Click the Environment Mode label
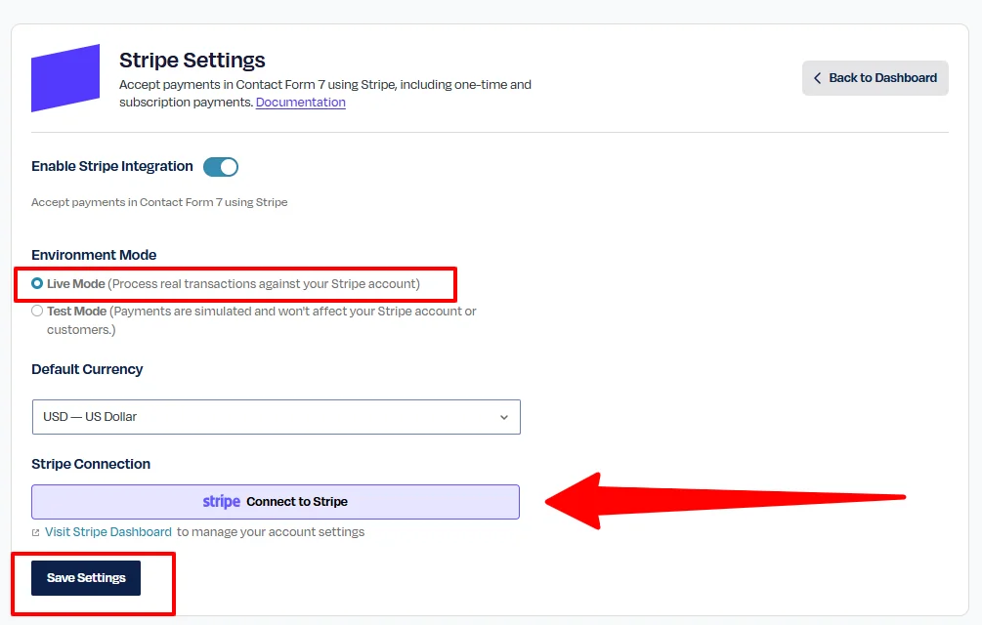This screenshot has width=982, height=625. (x=94, y=255)
